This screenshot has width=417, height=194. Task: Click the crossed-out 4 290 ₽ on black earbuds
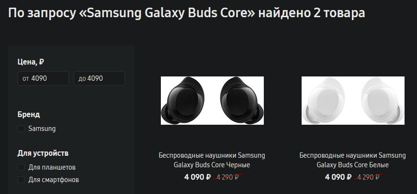coord(228,177)
